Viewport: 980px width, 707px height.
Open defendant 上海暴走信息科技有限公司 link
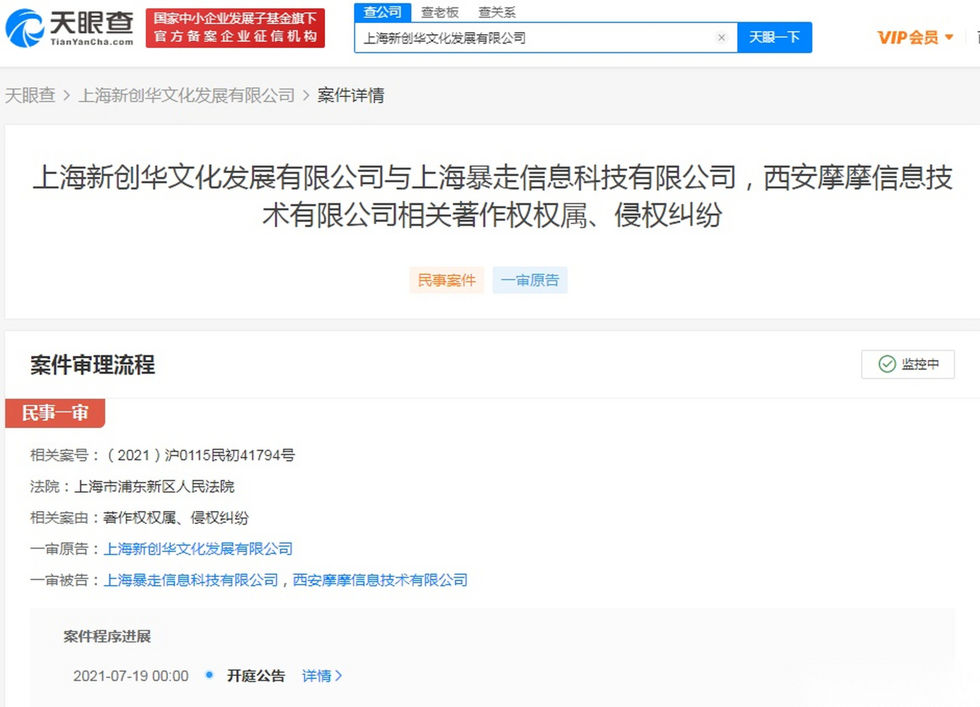click(191, 580)
